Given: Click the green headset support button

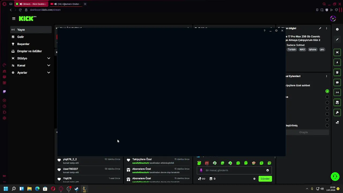Looking at the screenshot, I should 335,176.
